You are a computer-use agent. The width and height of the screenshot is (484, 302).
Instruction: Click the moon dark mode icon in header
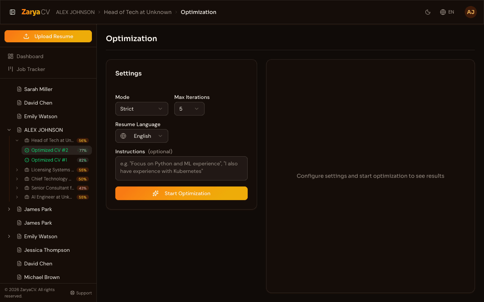(x=428, y=12)
